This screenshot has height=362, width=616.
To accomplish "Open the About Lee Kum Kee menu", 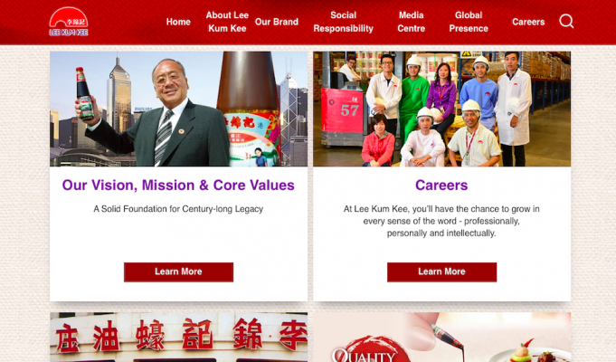I will [227, 22].
